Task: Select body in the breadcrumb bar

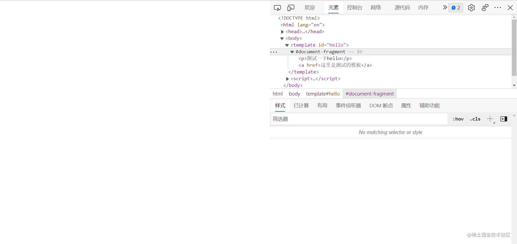Action: coord(294,94)
